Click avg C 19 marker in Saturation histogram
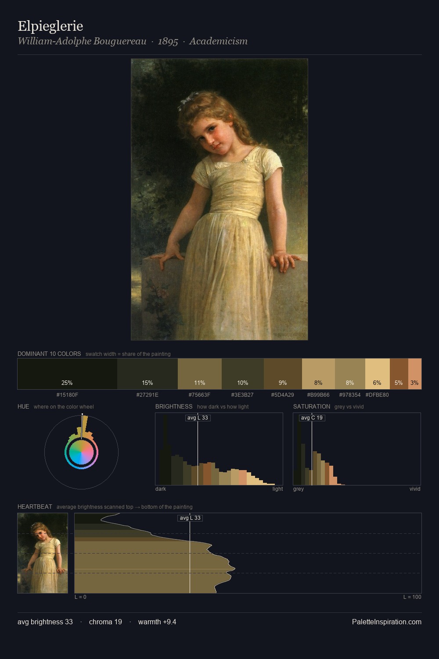439x659 pixels. [312, 418]
